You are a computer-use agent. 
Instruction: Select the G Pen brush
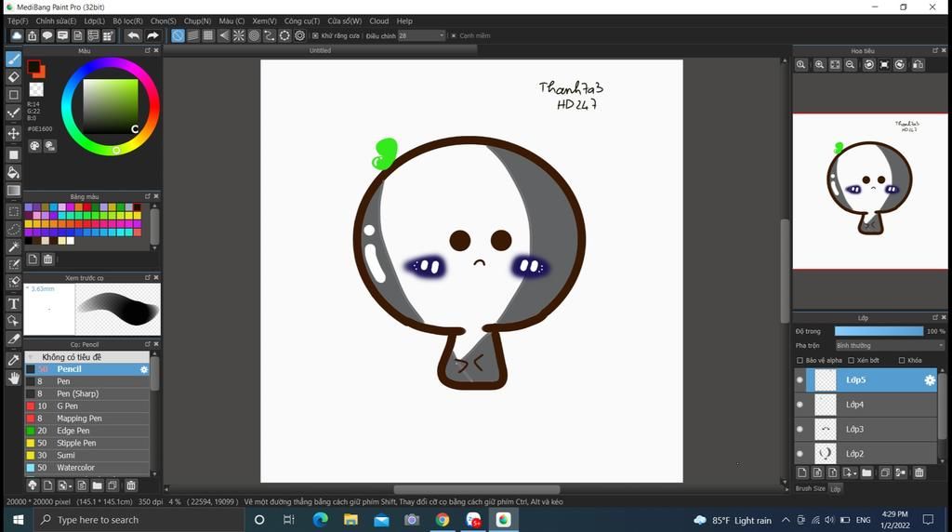87,406
